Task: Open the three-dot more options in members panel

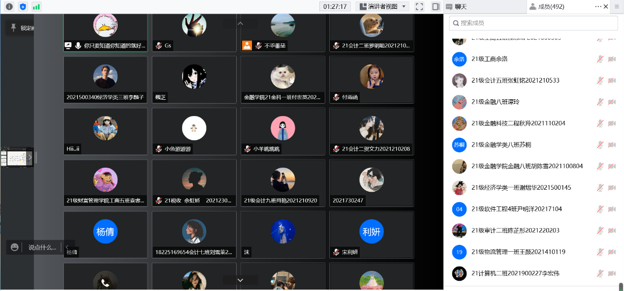Action: click(x=598, y=6)
